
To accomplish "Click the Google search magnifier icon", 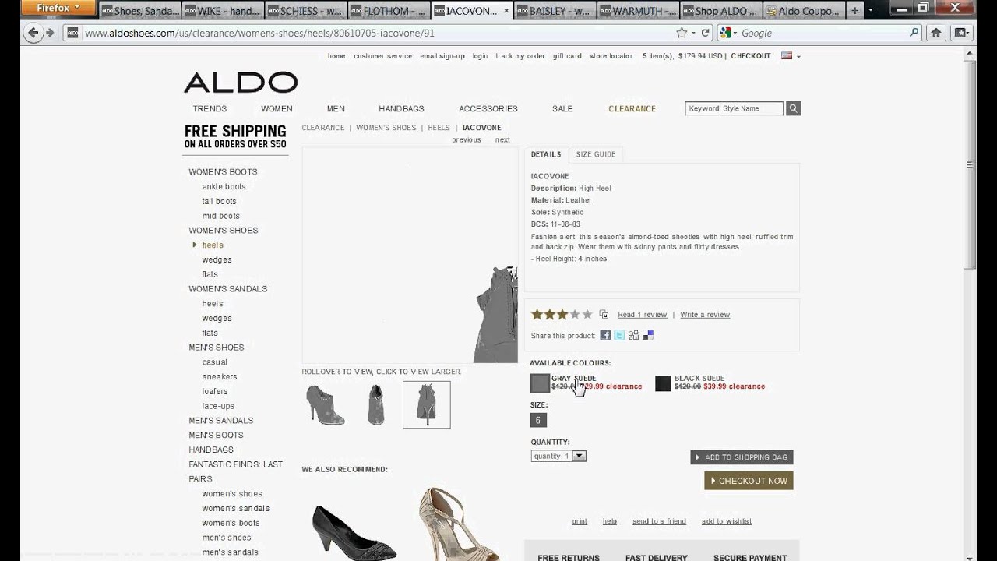I will point(914,33).
